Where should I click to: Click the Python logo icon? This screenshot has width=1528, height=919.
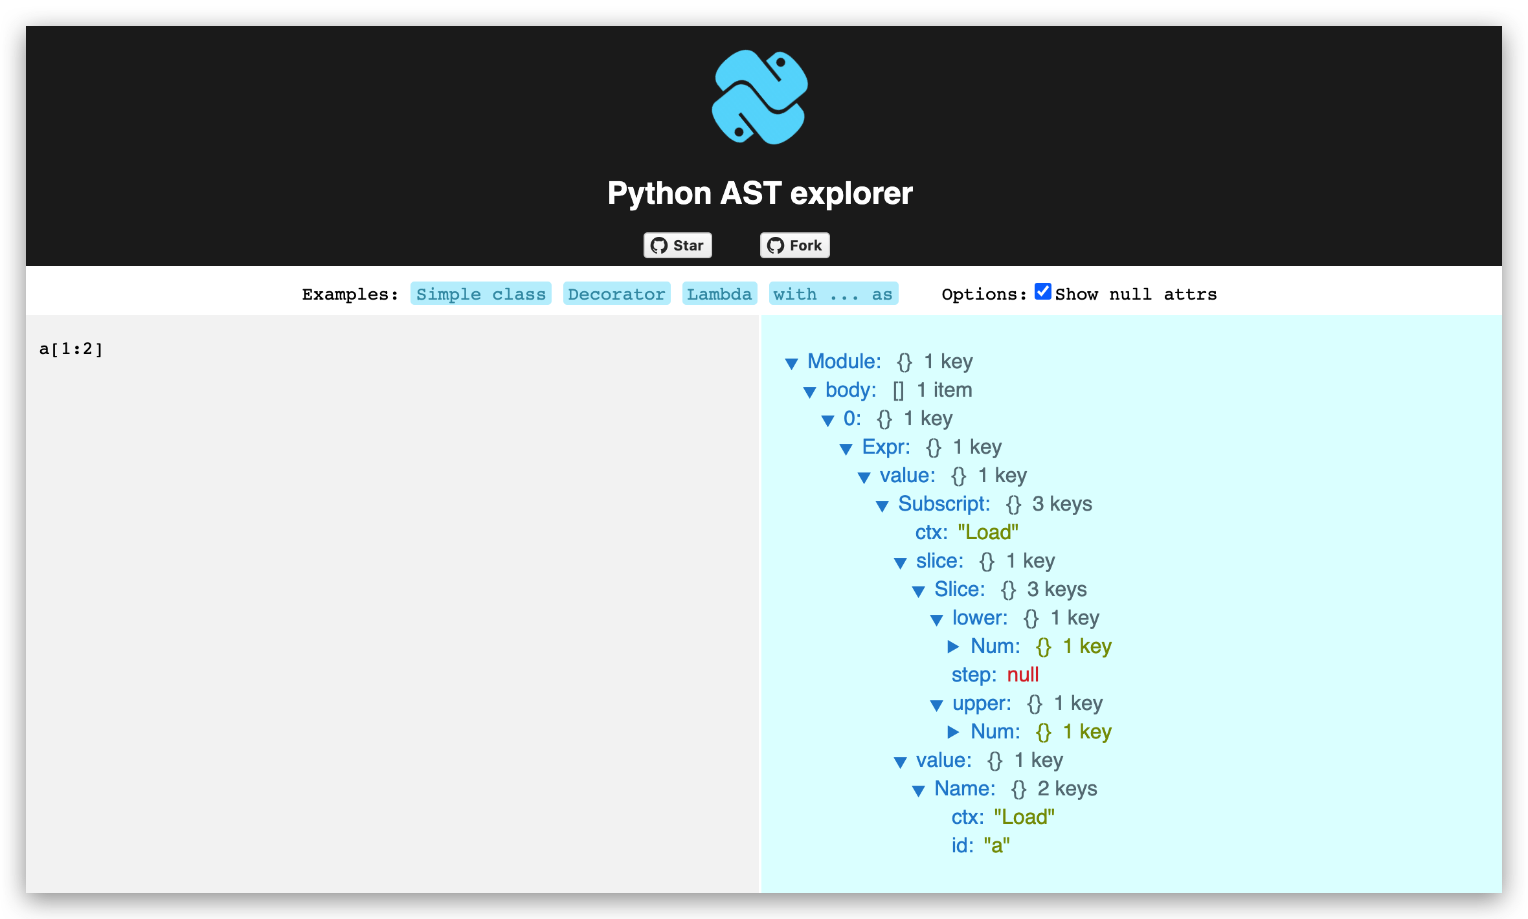coord(759,97)
